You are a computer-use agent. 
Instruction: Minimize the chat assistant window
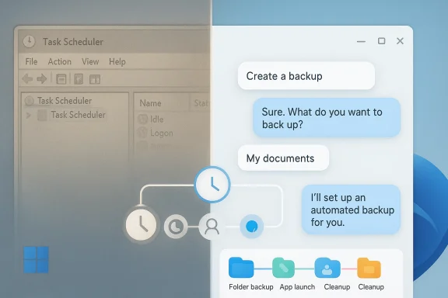(x=361, y=41)
